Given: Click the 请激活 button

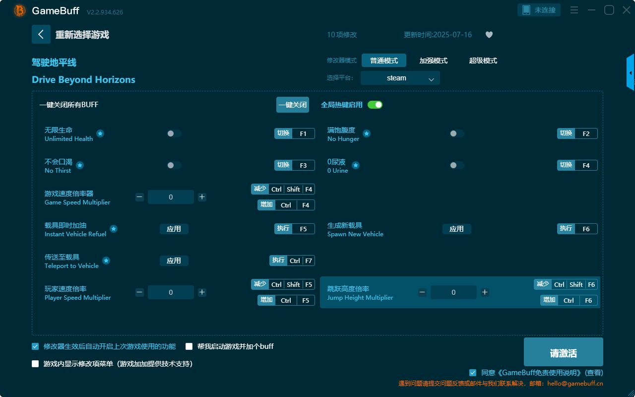Looking at the screenshot, I should tap(563, 352).
